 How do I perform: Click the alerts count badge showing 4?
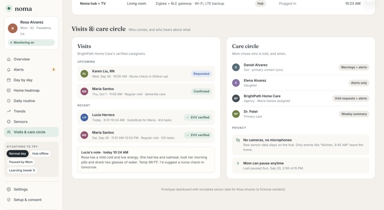(53, 70)
